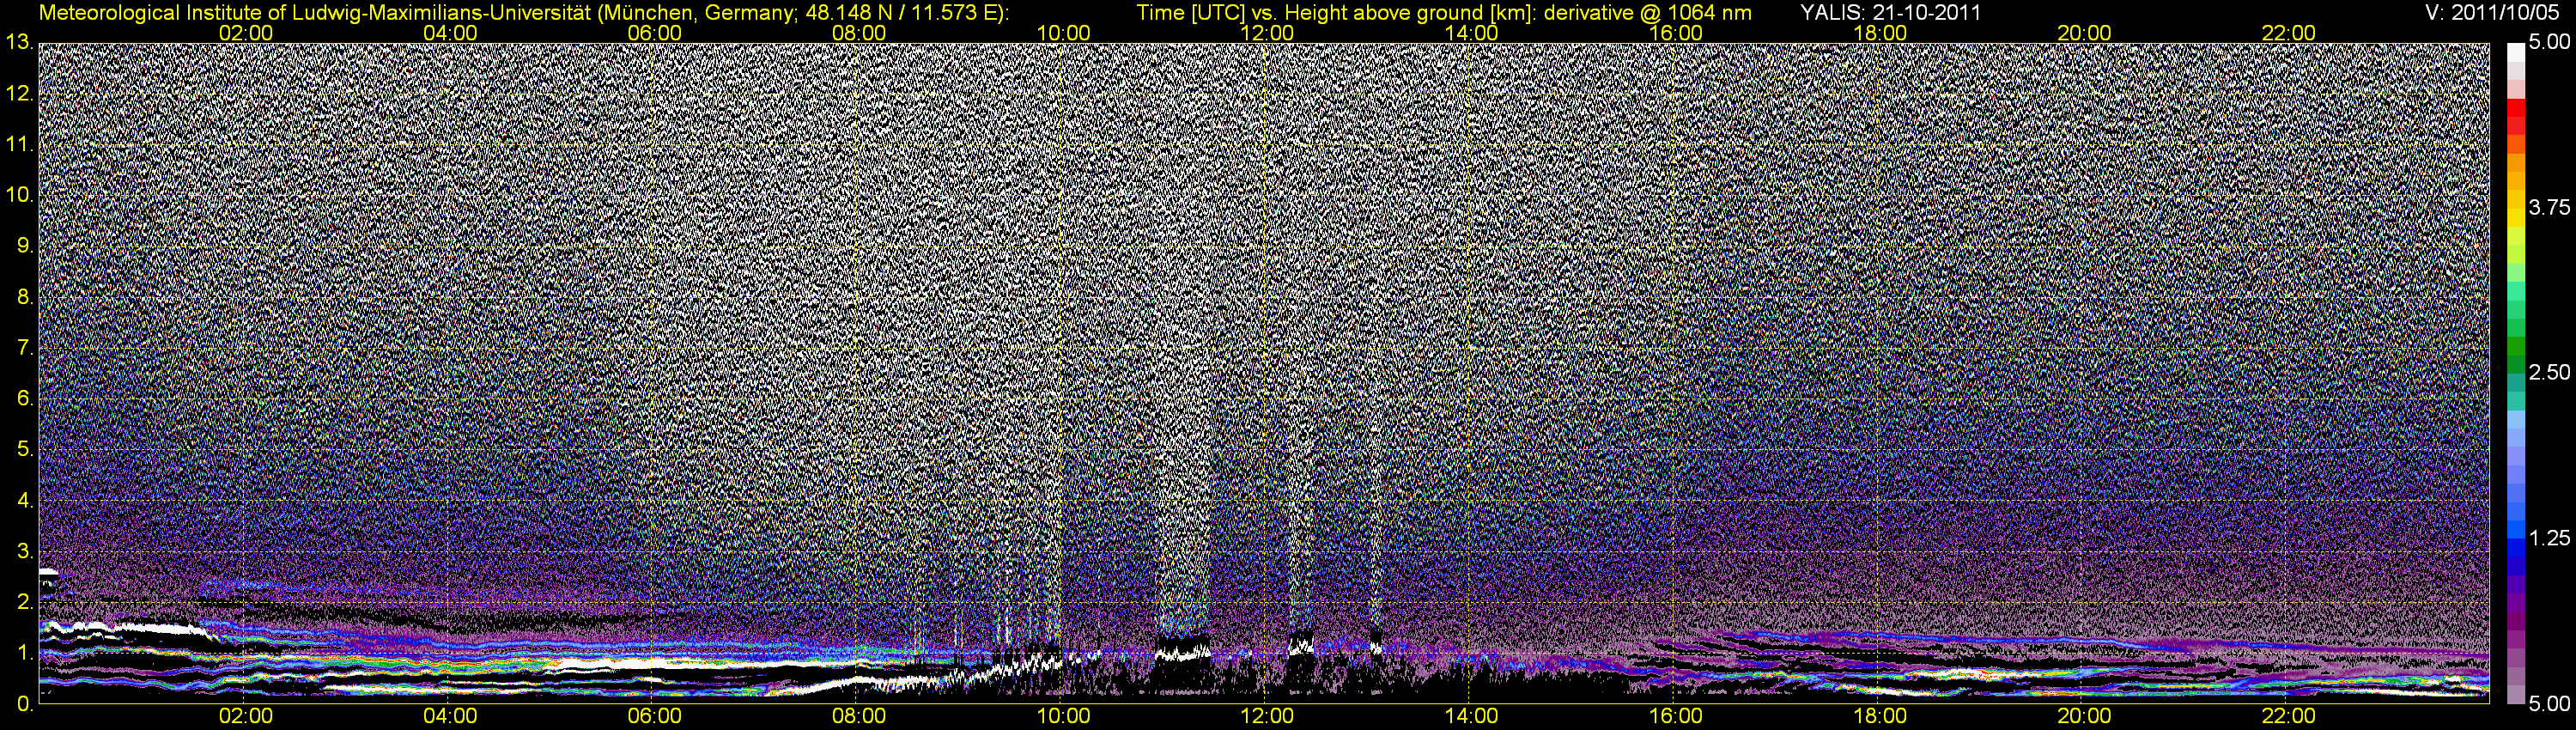Click the 5 km height axis label
Image resolution: width=2576 pixels, height=730 pixels.
pyautogui.click(x=26, y=449)
